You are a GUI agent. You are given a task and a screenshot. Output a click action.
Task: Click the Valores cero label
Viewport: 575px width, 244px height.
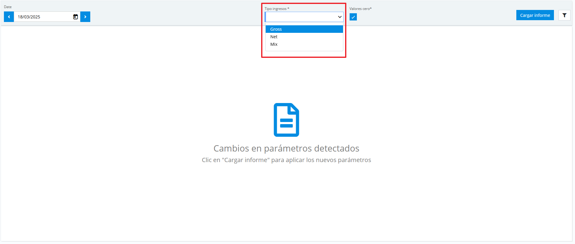360,9
